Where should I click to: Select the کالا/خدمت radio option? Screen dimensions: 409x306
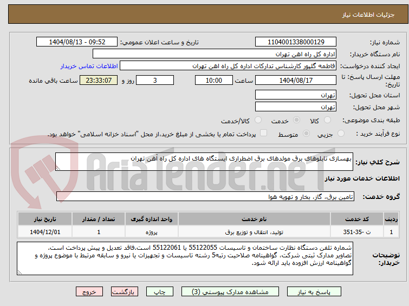258,120
